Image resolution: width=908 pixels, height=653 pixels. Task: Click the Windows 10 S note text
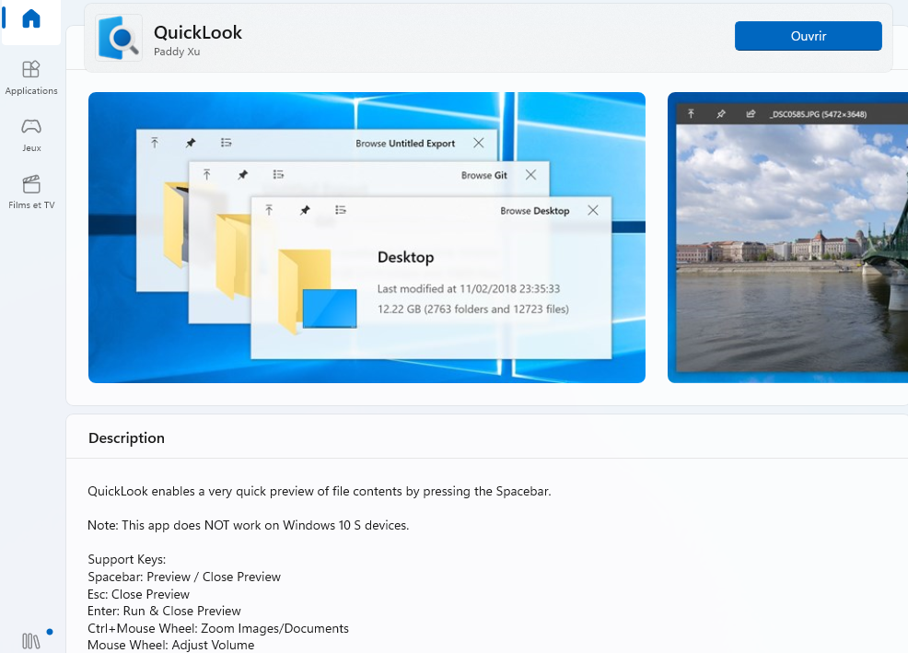[248, 526]
